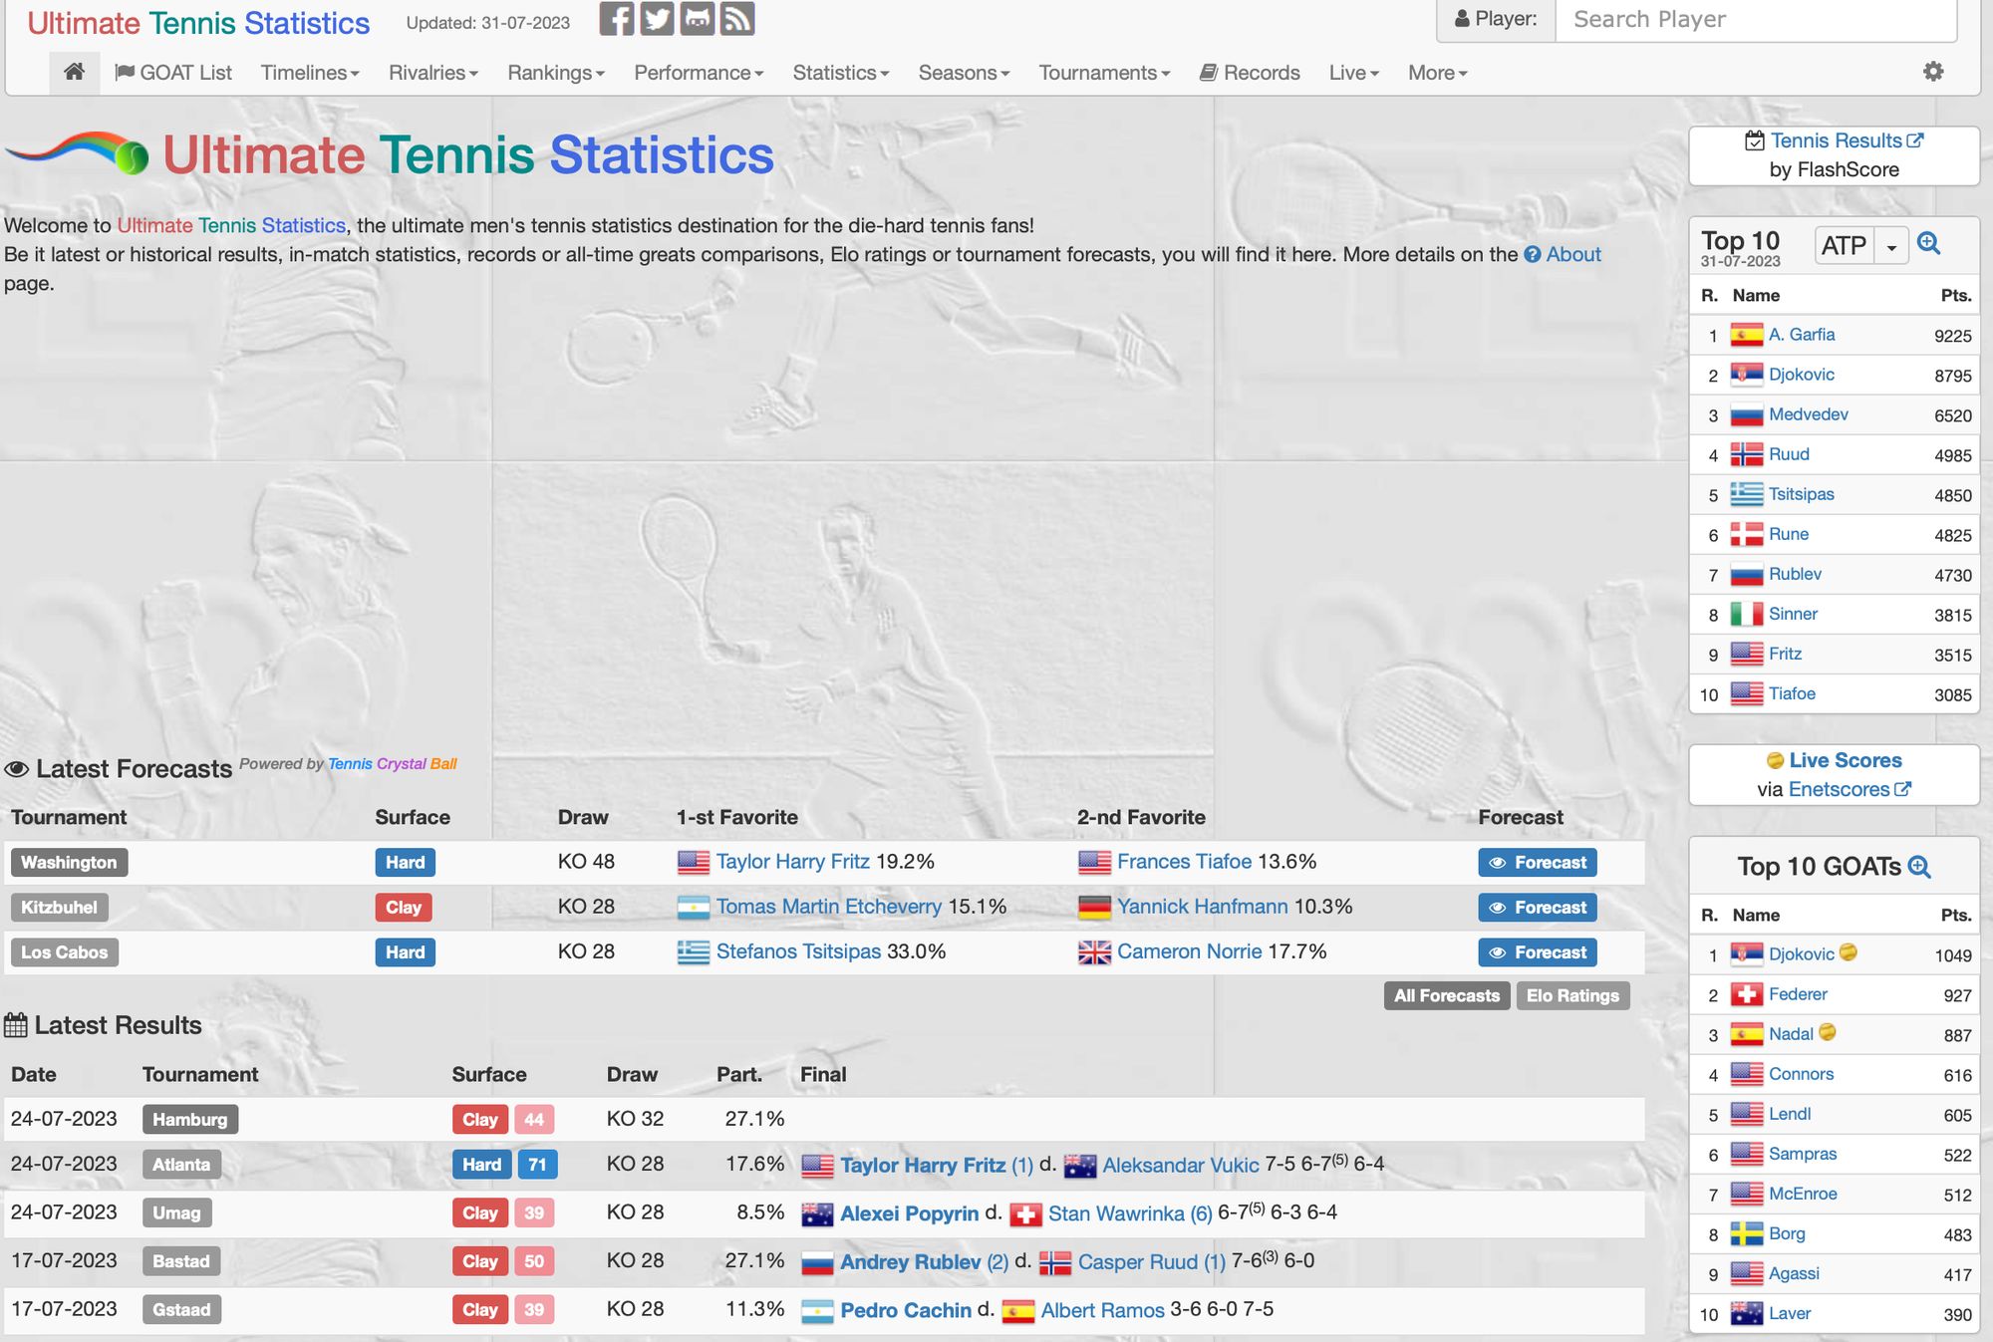The width and height of the screenshot is (1993, 1342).
Task: Open the GOAT List page
Action: pos(173,73)
